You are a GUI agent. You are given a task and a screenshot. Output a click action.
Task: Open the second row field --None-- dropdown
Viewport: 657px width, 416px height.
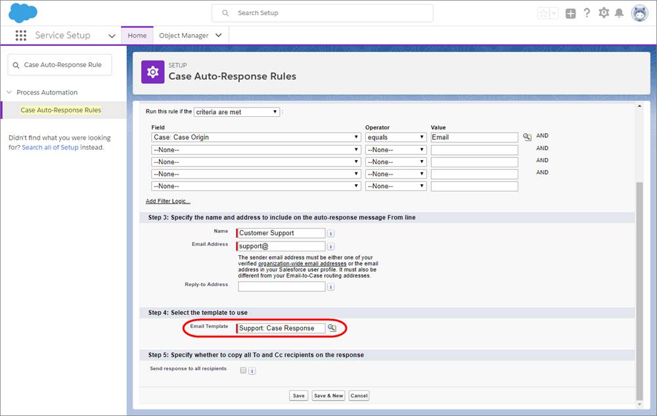256,150
